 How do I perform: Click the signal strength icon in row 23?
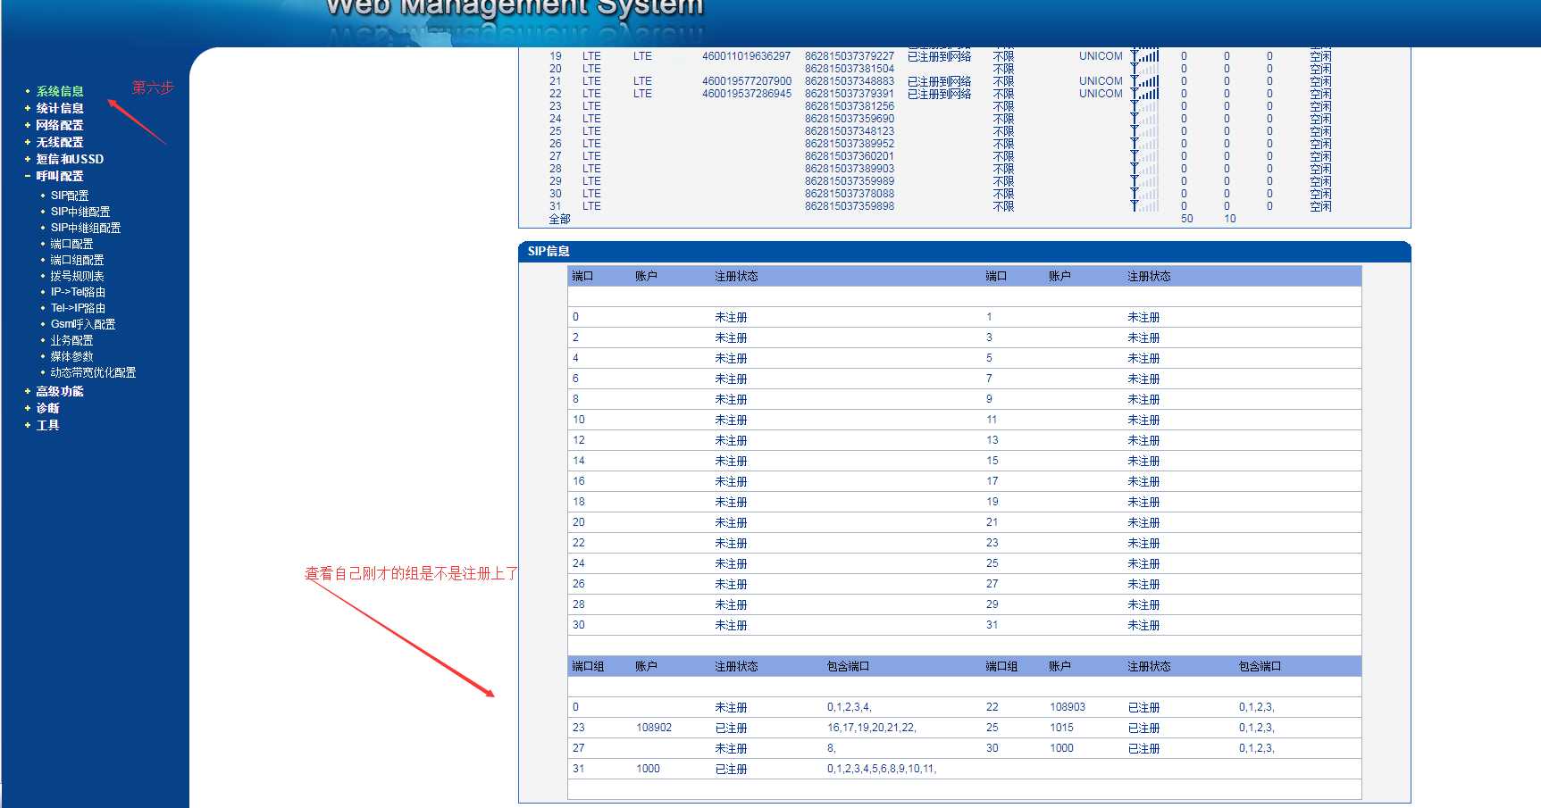tap(1144, 106)
